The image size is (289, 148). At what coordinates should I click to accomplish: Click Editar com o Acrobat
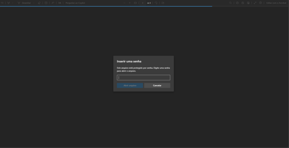[276, 3]
